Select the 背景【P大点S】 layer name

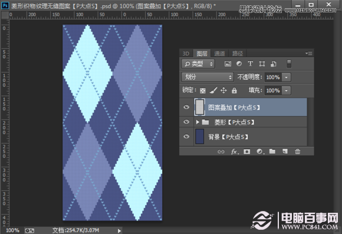[228, 137]
